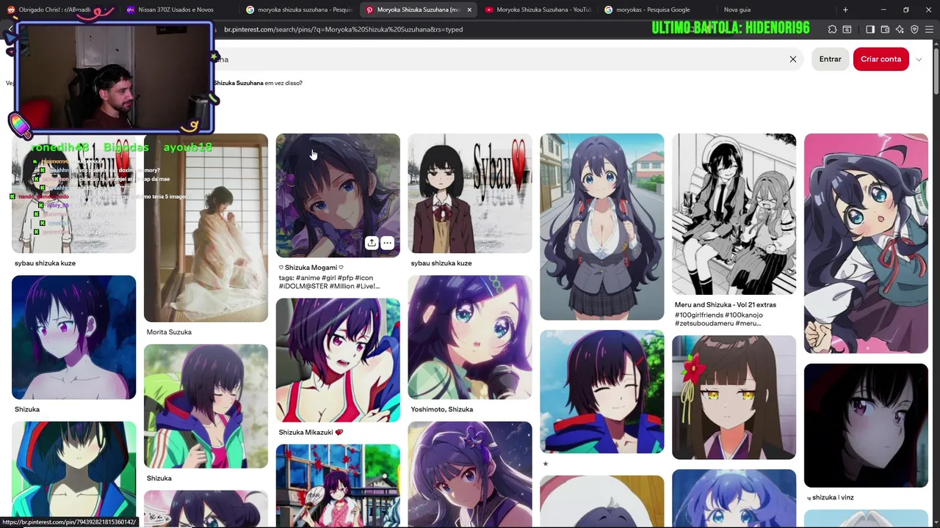Open more options on Shizuka Mogami pin
The height and width of the screenshot is (528, 940).
(x=387, y=243)
